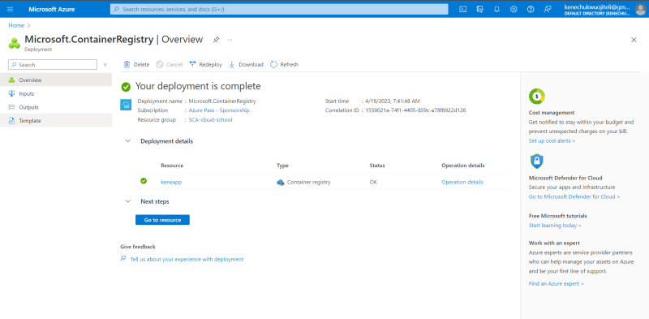The image size is (649, 319).
Task: Open the account avatar menu
Action: click(640, 10)
